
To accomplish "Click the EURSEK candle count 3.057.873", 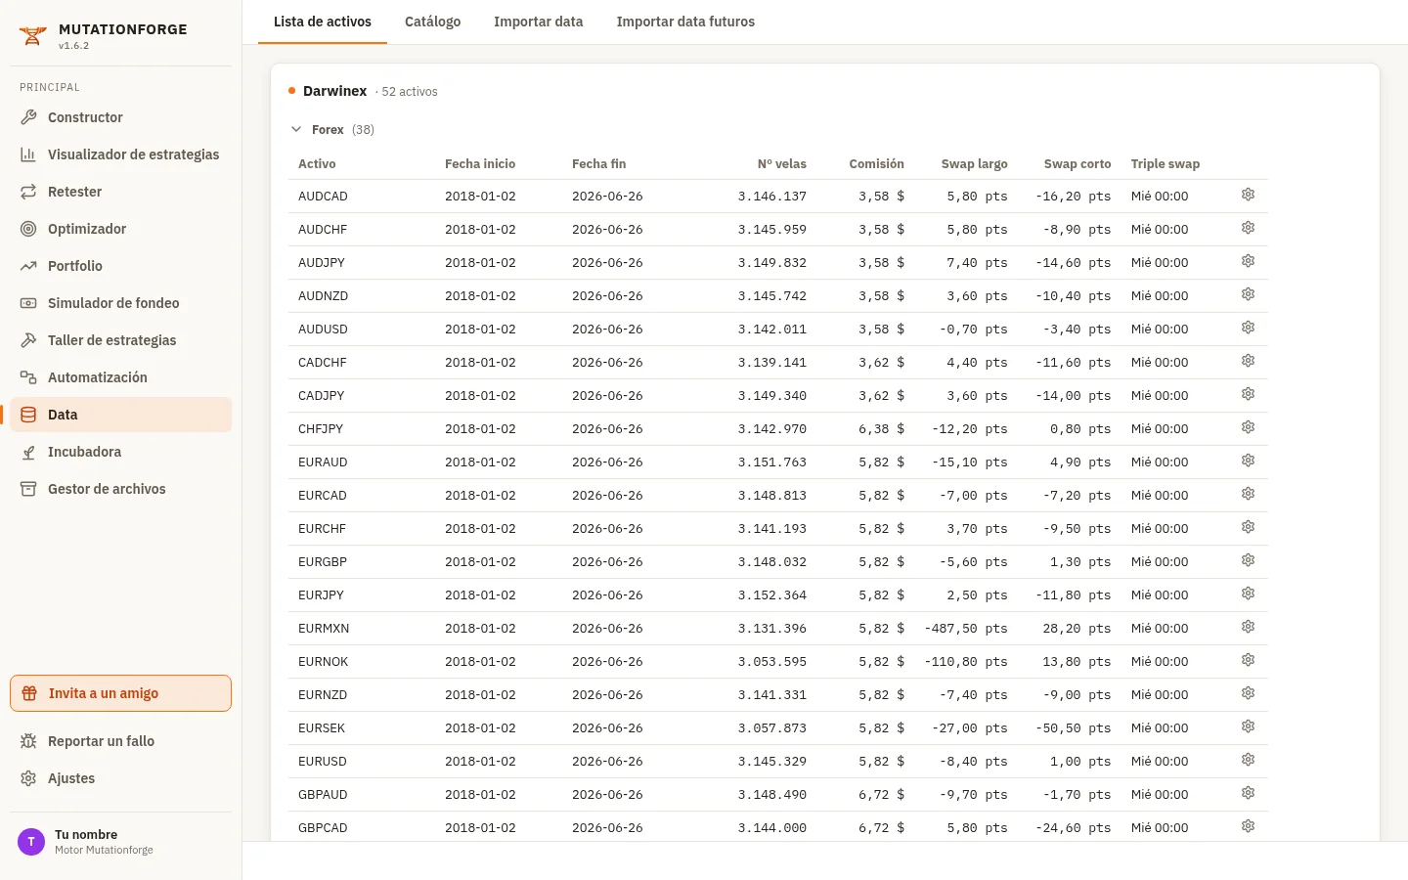I will [x=772, y=728].
